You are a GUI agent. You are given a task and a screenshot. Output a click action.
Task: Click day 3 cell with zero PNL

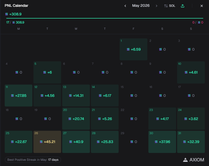pyautogui.click(x=191, y=49)
